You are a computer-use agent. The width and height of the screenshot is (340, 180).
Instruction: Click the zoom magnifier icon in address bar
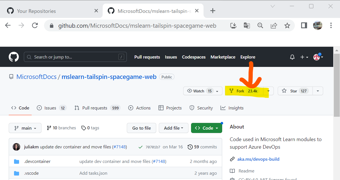[x=260, y=26]
